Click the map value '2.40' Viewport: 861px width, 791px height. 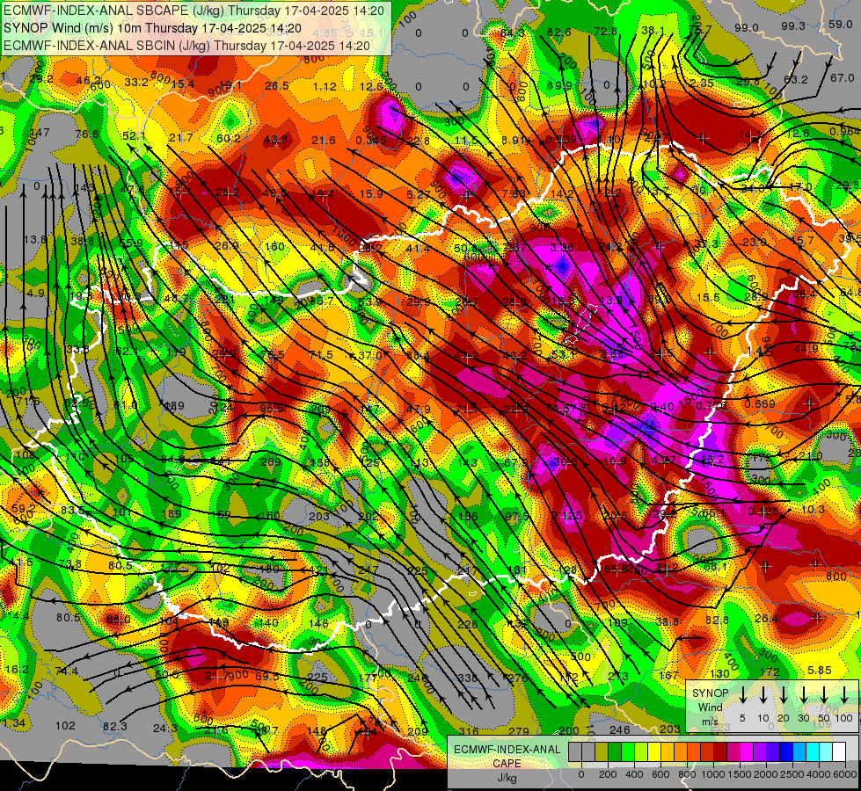point(662,406)
